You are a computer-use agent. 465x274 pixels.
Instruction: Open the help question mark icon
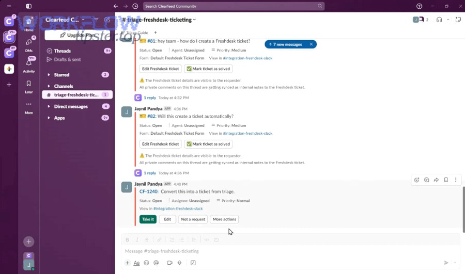point(419,6)
